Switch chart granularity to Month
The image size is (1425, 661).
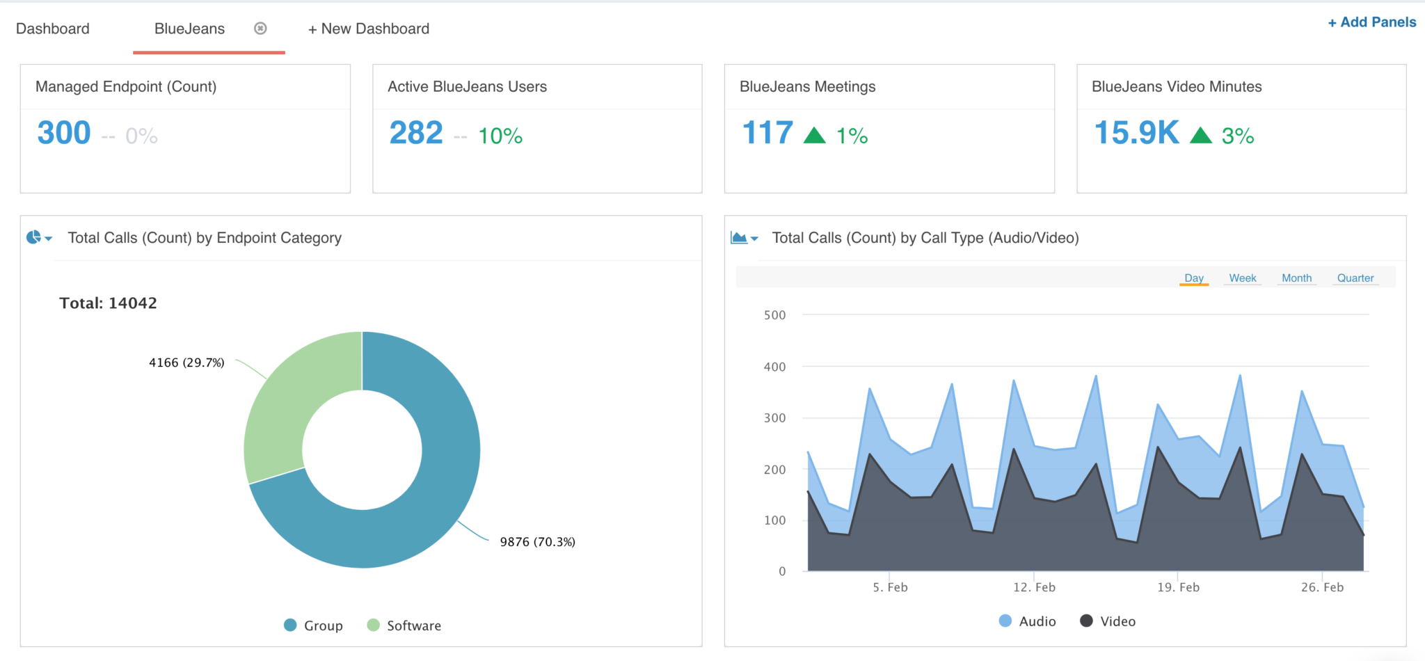coord(1297,278)
